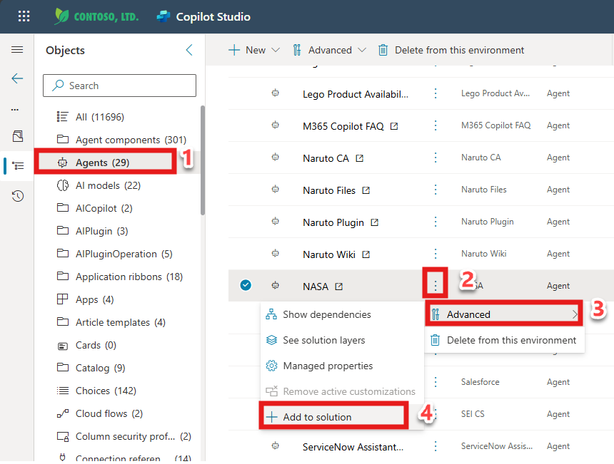Select Cloud flows (2)
The image size is (614, 464).
[100, 413]
